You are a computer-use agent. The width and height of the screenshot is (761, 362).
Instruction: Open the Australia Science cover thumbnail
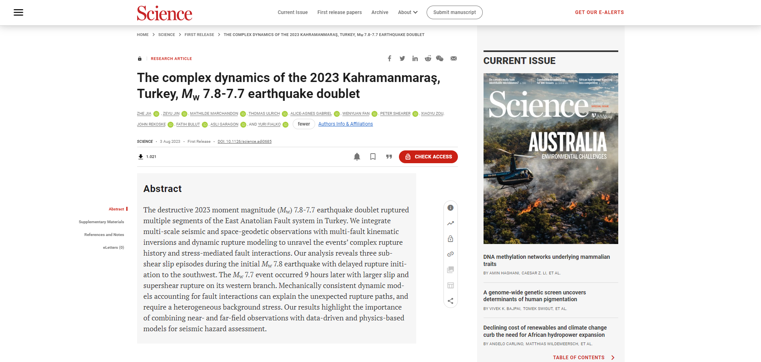coord(551,158)
